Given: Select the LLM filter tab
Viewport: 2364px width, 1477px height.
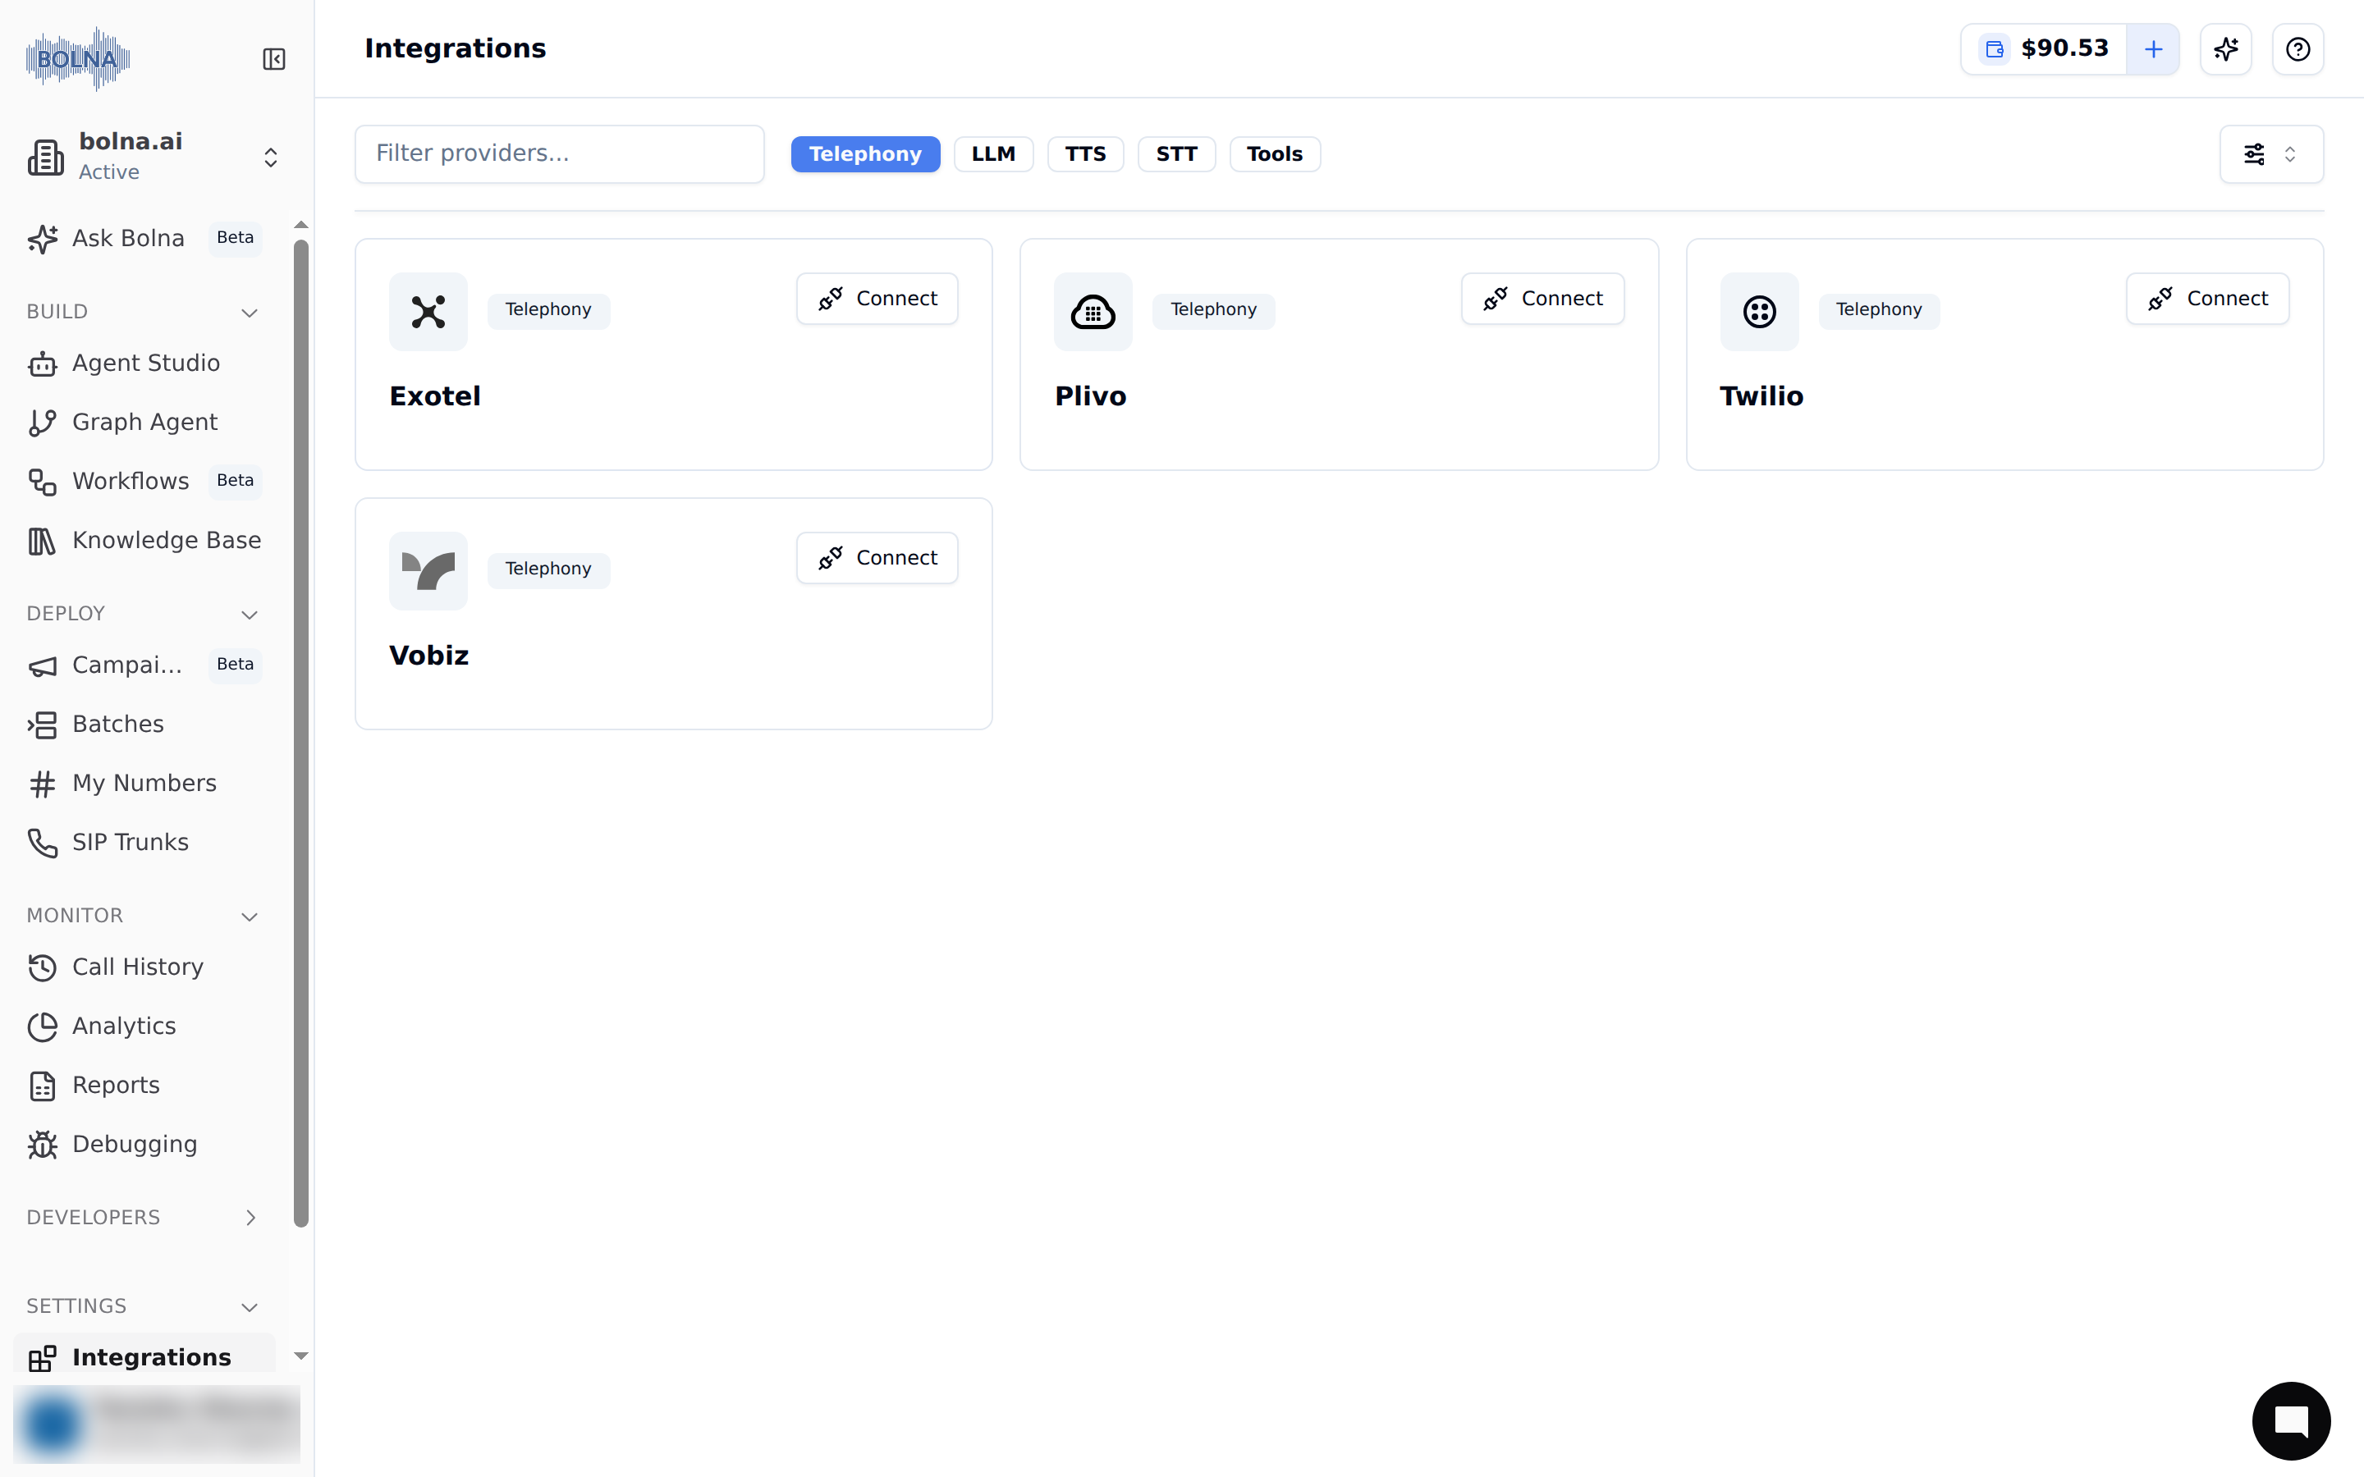Looking at the screenshot, I should (993, 154).
